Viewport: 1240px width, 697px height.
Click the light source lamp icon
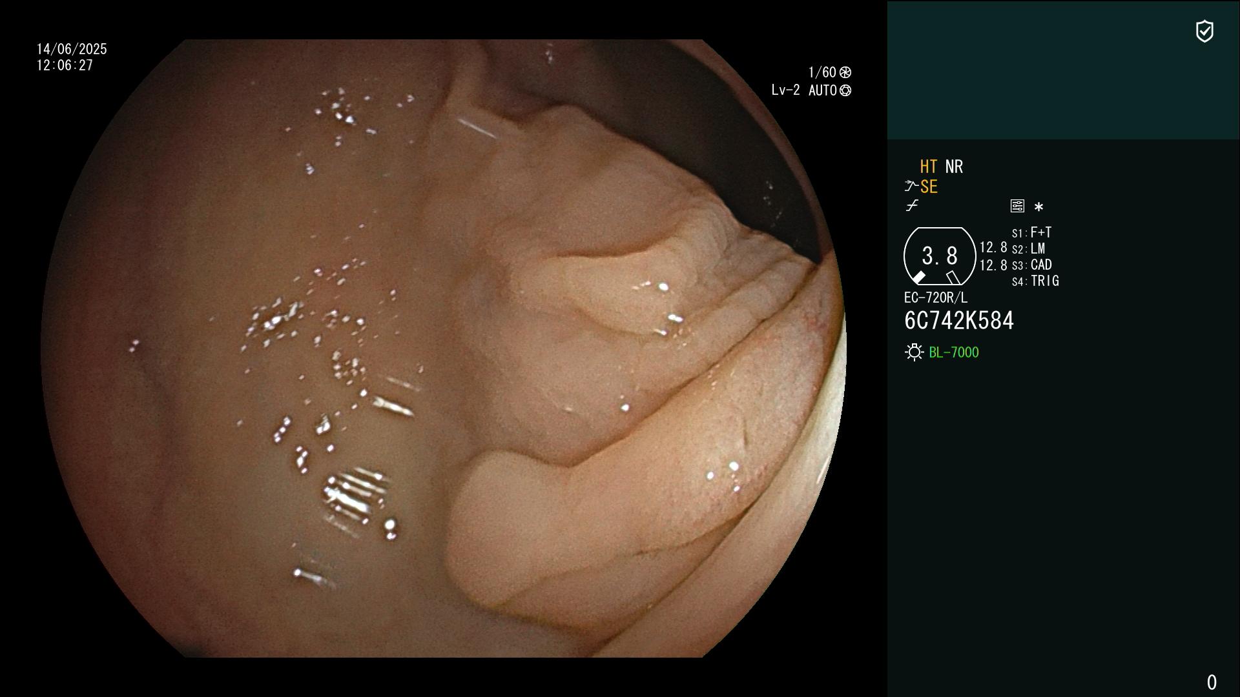click(914, 352)
